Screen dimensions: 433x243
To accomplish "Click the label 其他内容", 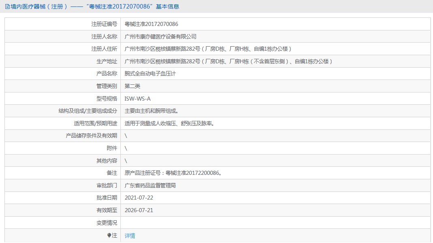I will [x=107, y=161].
